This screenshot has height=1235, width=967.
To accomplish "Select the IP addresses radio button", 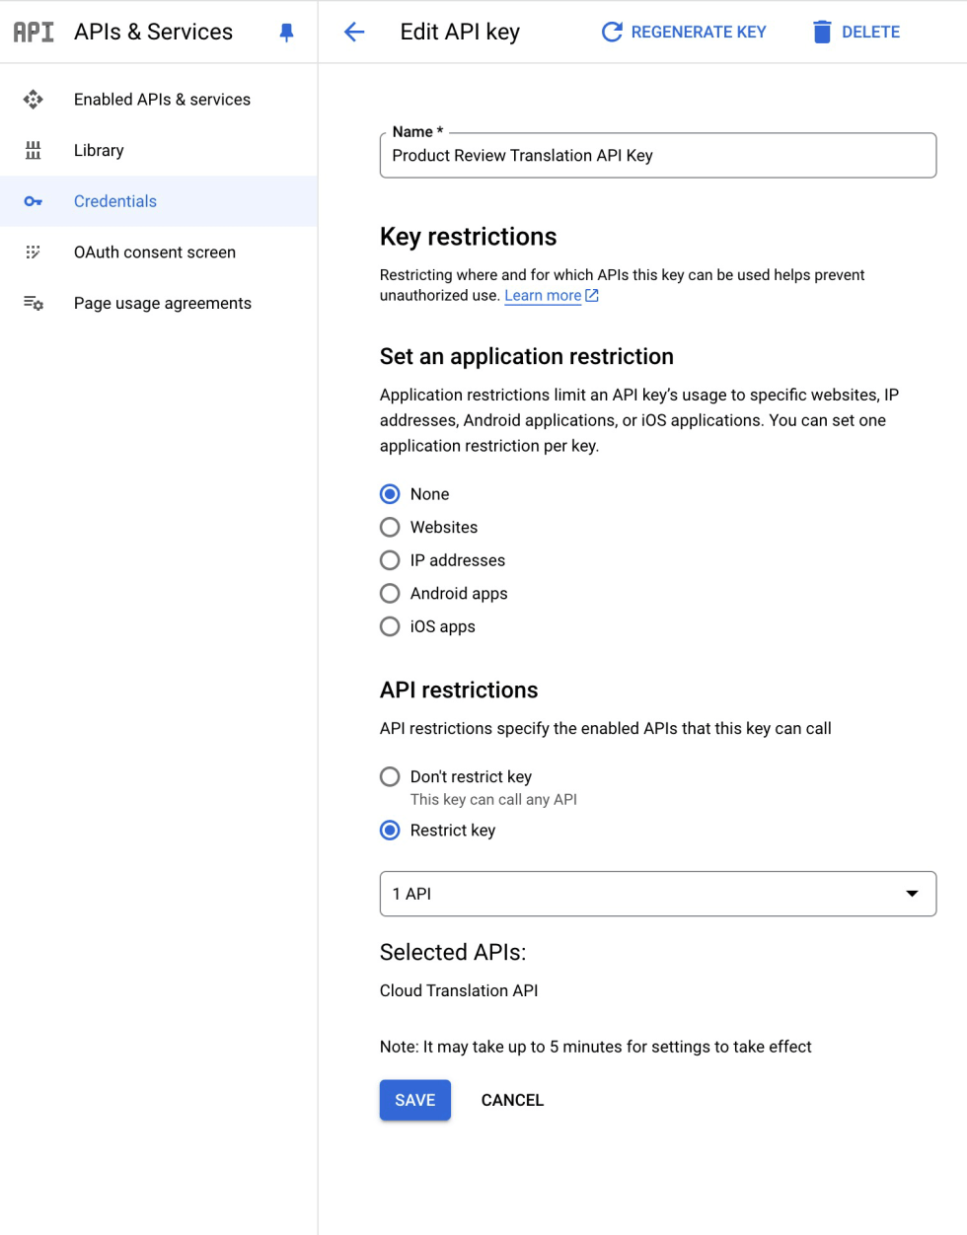I will [x=391, y=560].
